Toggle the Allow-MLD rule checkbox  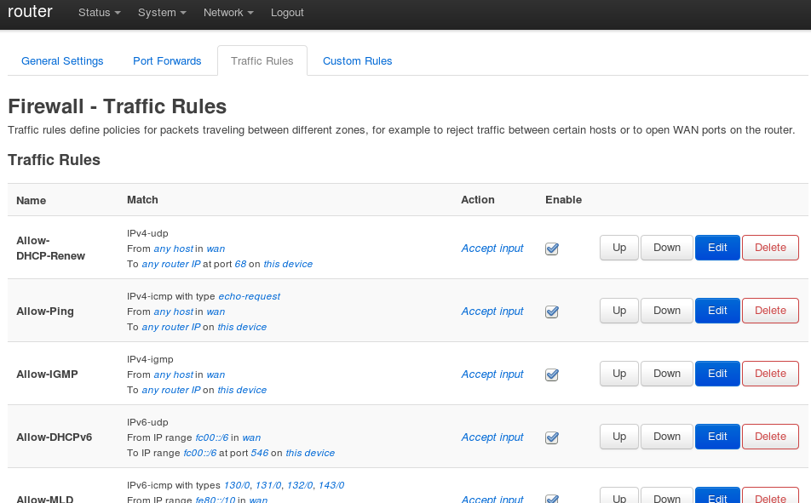point(552,499)
